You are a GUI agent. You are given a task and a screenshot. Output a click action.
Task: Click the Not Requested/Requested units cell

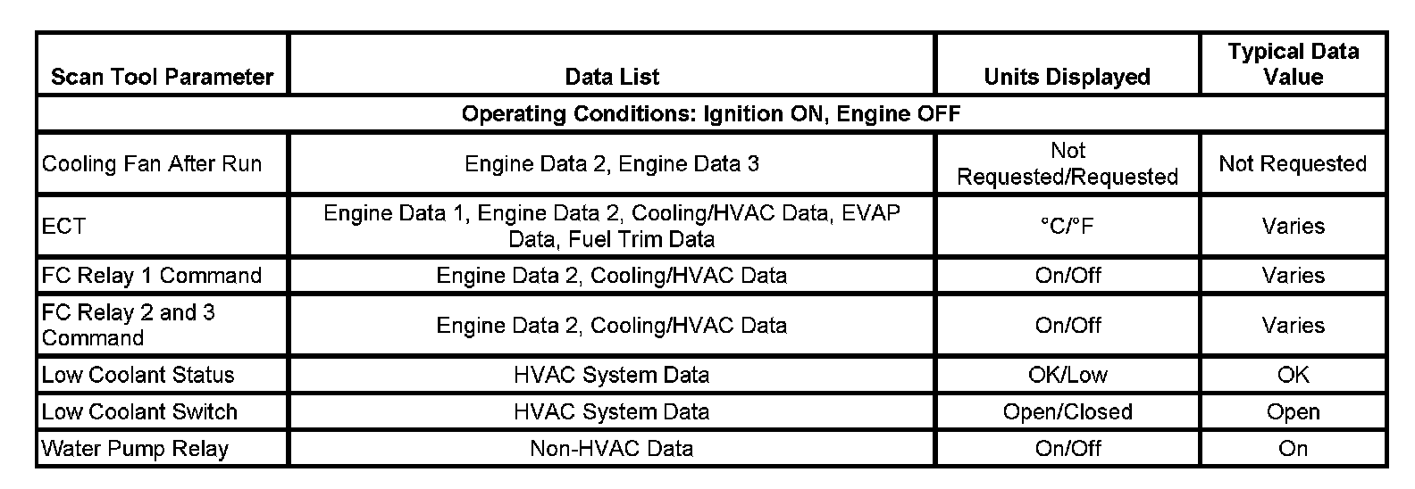click(x=1067, y=164)
